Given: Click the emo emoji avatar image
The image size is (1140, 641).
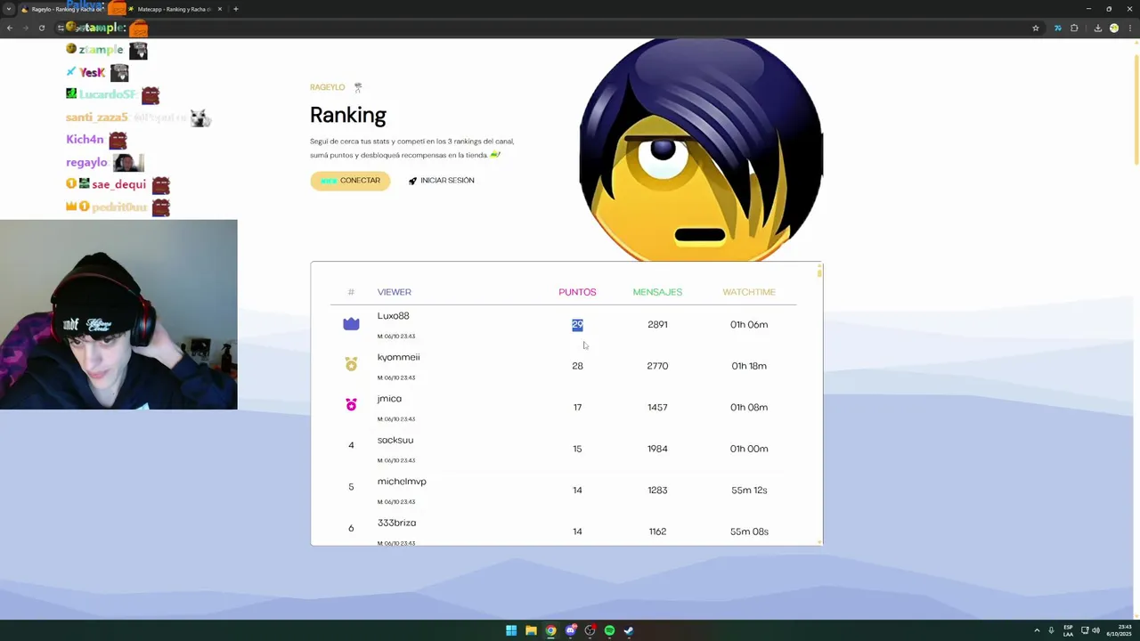Looking at the screenshot, I should [x=701, y=150].
